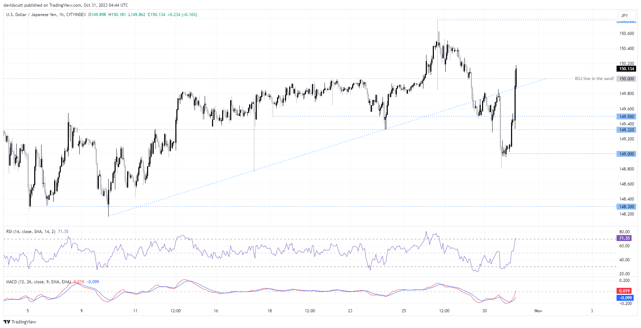
Task: Click the 150.000 horizontal line price label
Action: [627, 79]
